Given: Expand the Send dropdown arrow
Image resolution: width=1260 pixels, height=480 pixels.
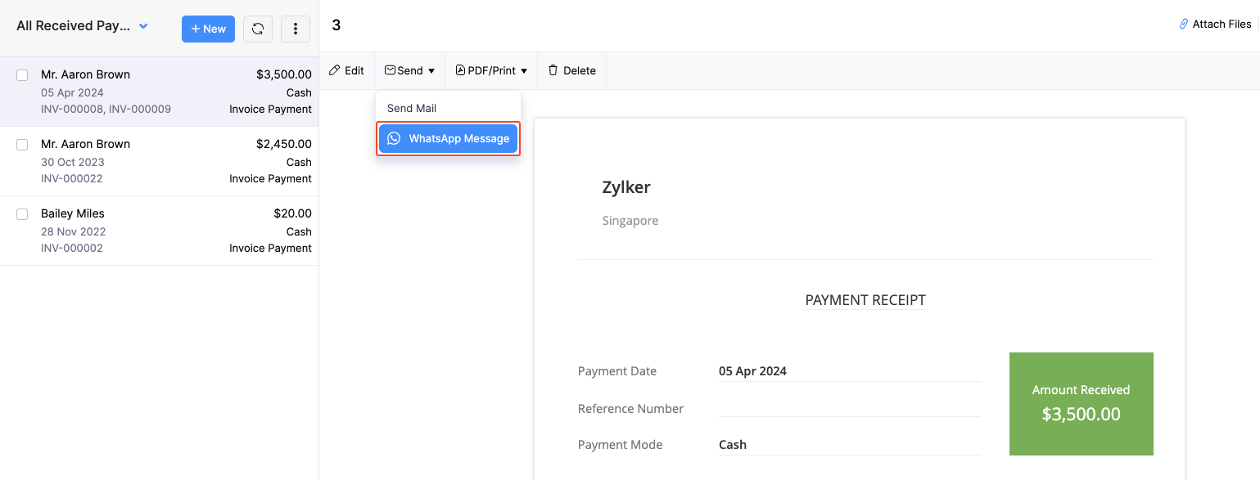Looking at the screenshot, I should pos(431,70).
